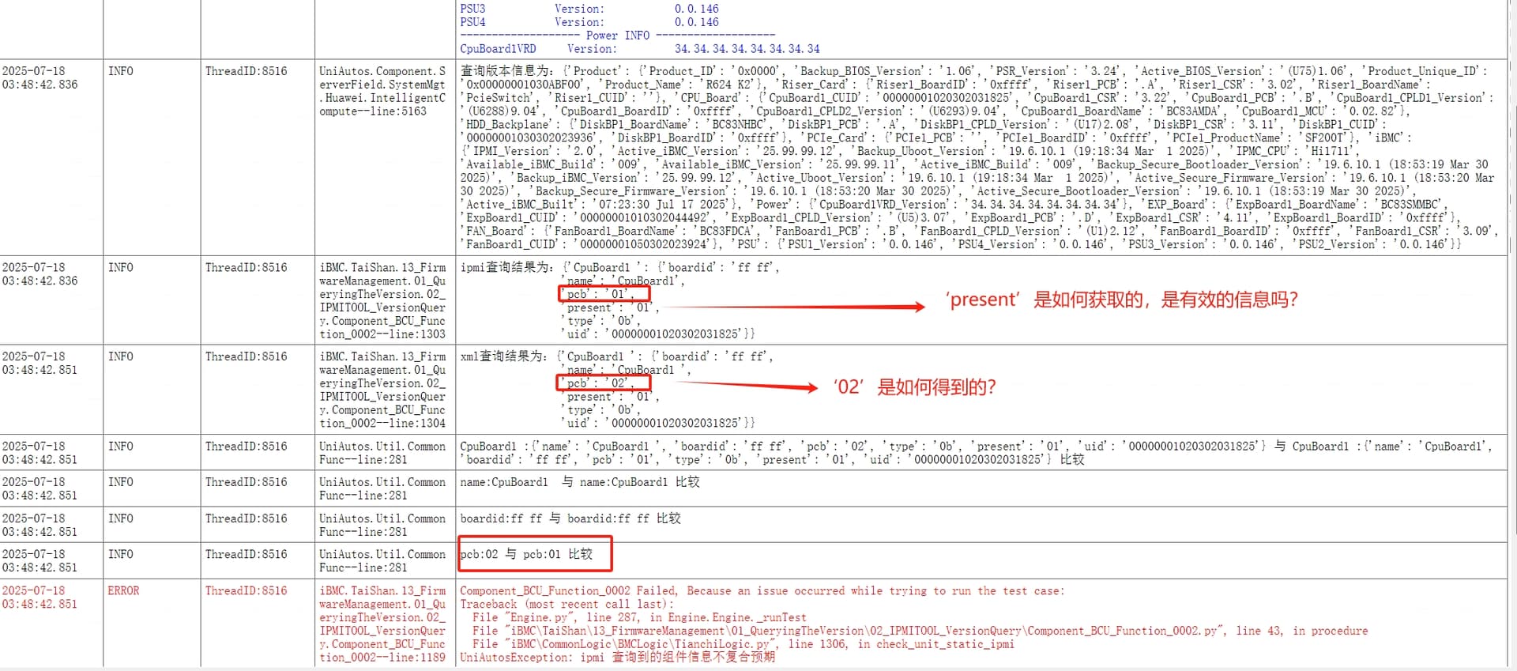The image size is (1517, 671).
Task: Select the 'name:CpuBoard1 与 name:CpuBoard1 比较' log message
Action: point(579,482)
